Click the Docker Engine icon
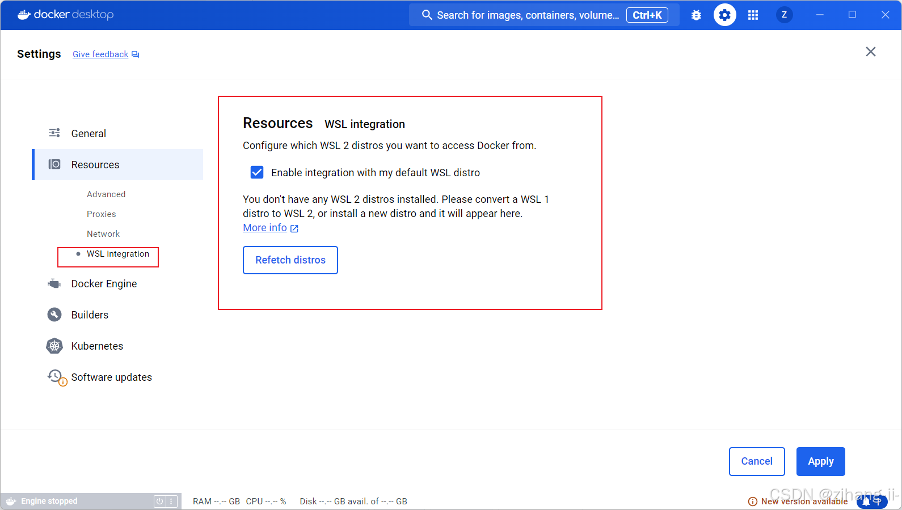902x510 pixels. [54, 283]
